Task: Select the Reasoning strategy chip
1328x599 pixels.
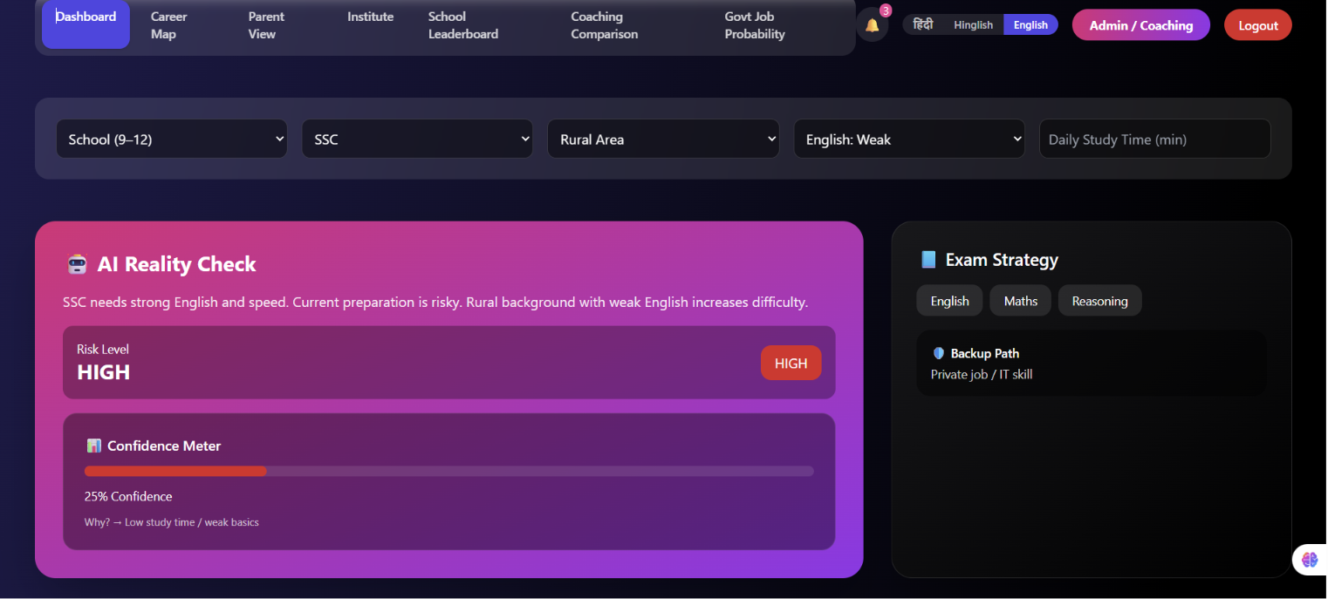Action: tap(1100, 301)
